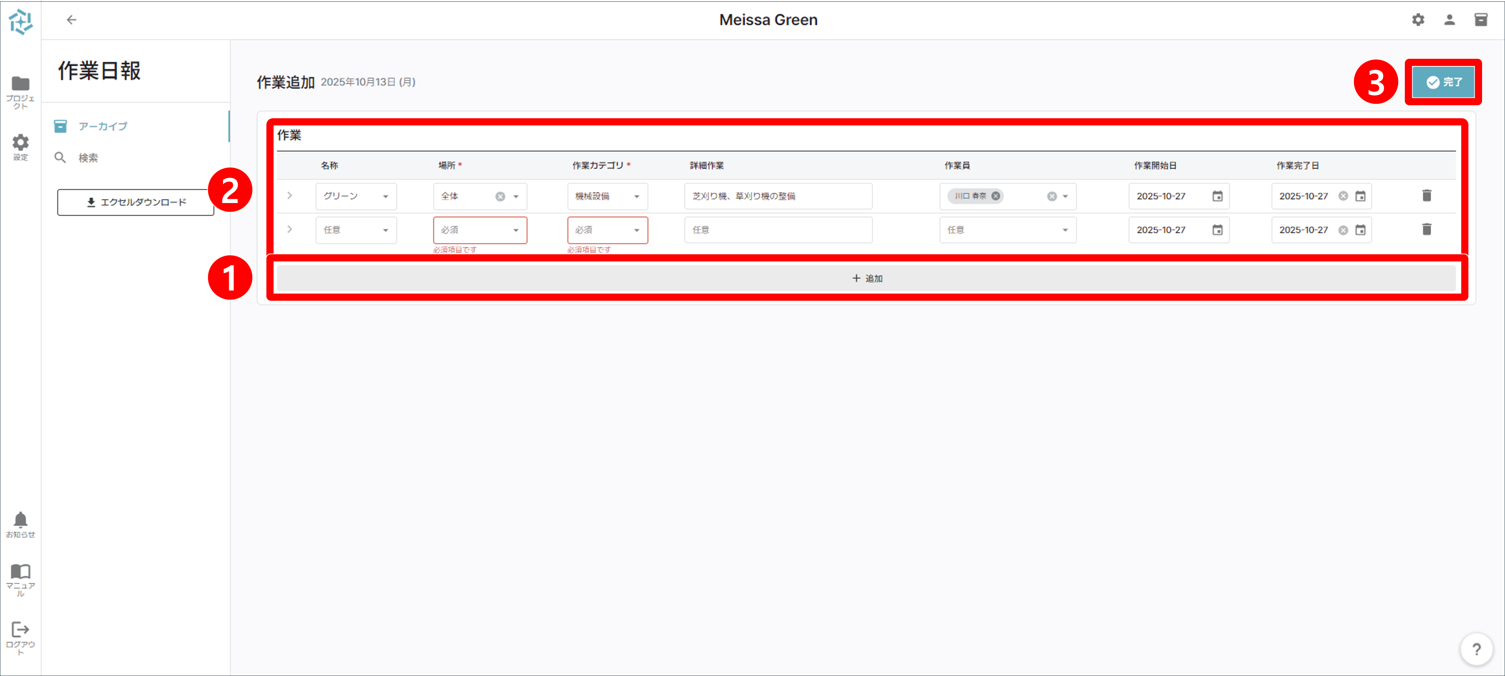1505x676 pixels.
Task: Delete the first work row with trash icon
Action: pos(1426,195)
